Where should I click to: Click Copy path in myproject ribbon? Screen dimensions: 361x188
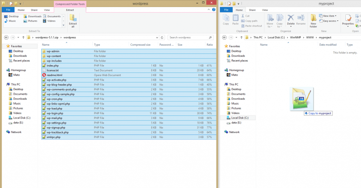[x=249, y=21]
